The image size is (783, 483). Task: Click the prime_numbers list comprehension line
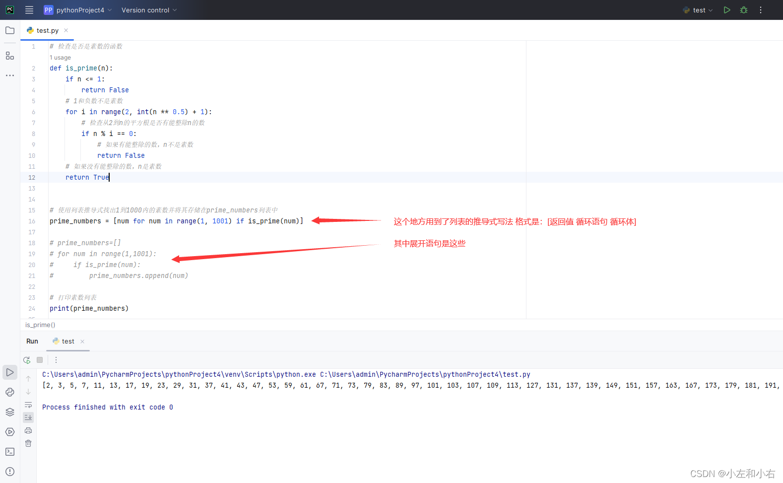[x=177, y=221]
